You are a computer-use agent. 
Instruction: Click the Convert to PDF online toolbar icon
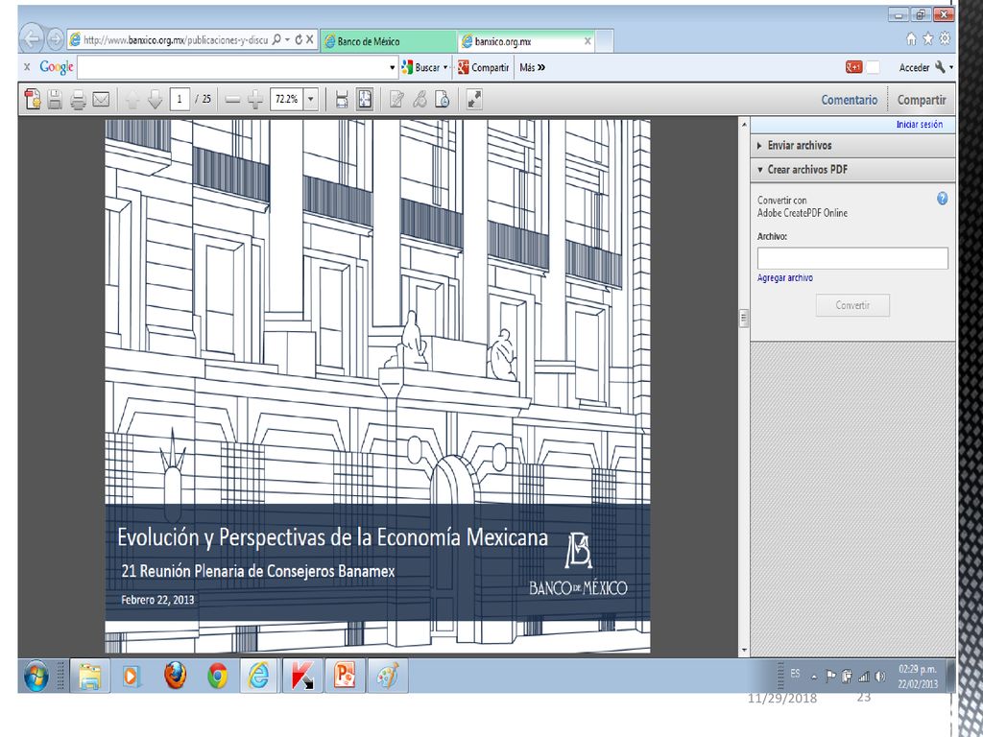tap(32, 99)
